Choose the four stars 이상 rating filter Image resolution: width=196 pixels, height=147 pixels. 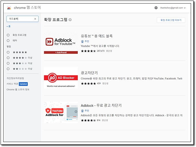(8, 58)
